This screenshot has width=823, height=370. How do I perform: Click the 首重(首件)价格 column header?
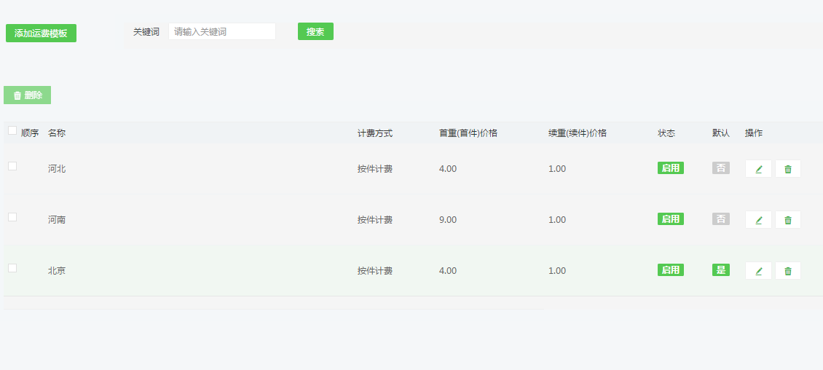click(x=468, y=133)
